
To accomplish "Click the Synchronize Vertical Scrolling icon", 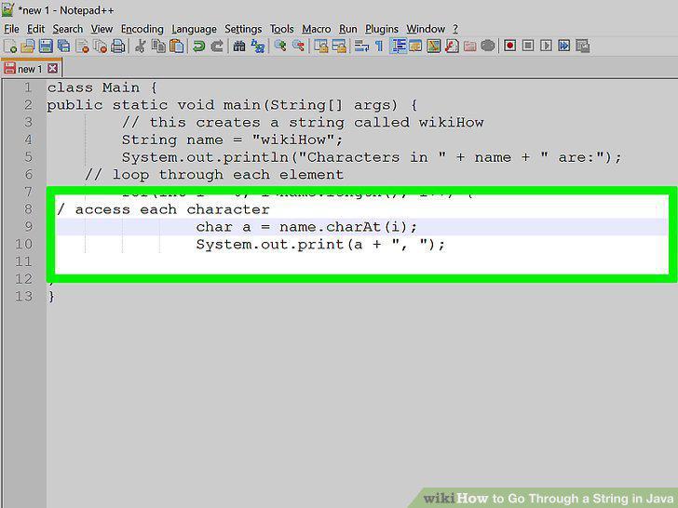I will pyautogui.click(x=320, y=46).
